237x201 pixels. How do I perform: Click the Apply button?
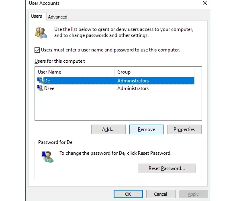(193, 194)
